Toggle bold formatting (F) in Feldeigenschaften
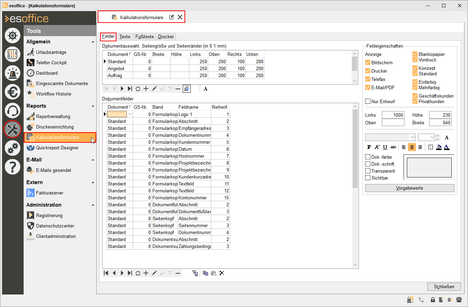The image size is (468, 307). point(369,147)
